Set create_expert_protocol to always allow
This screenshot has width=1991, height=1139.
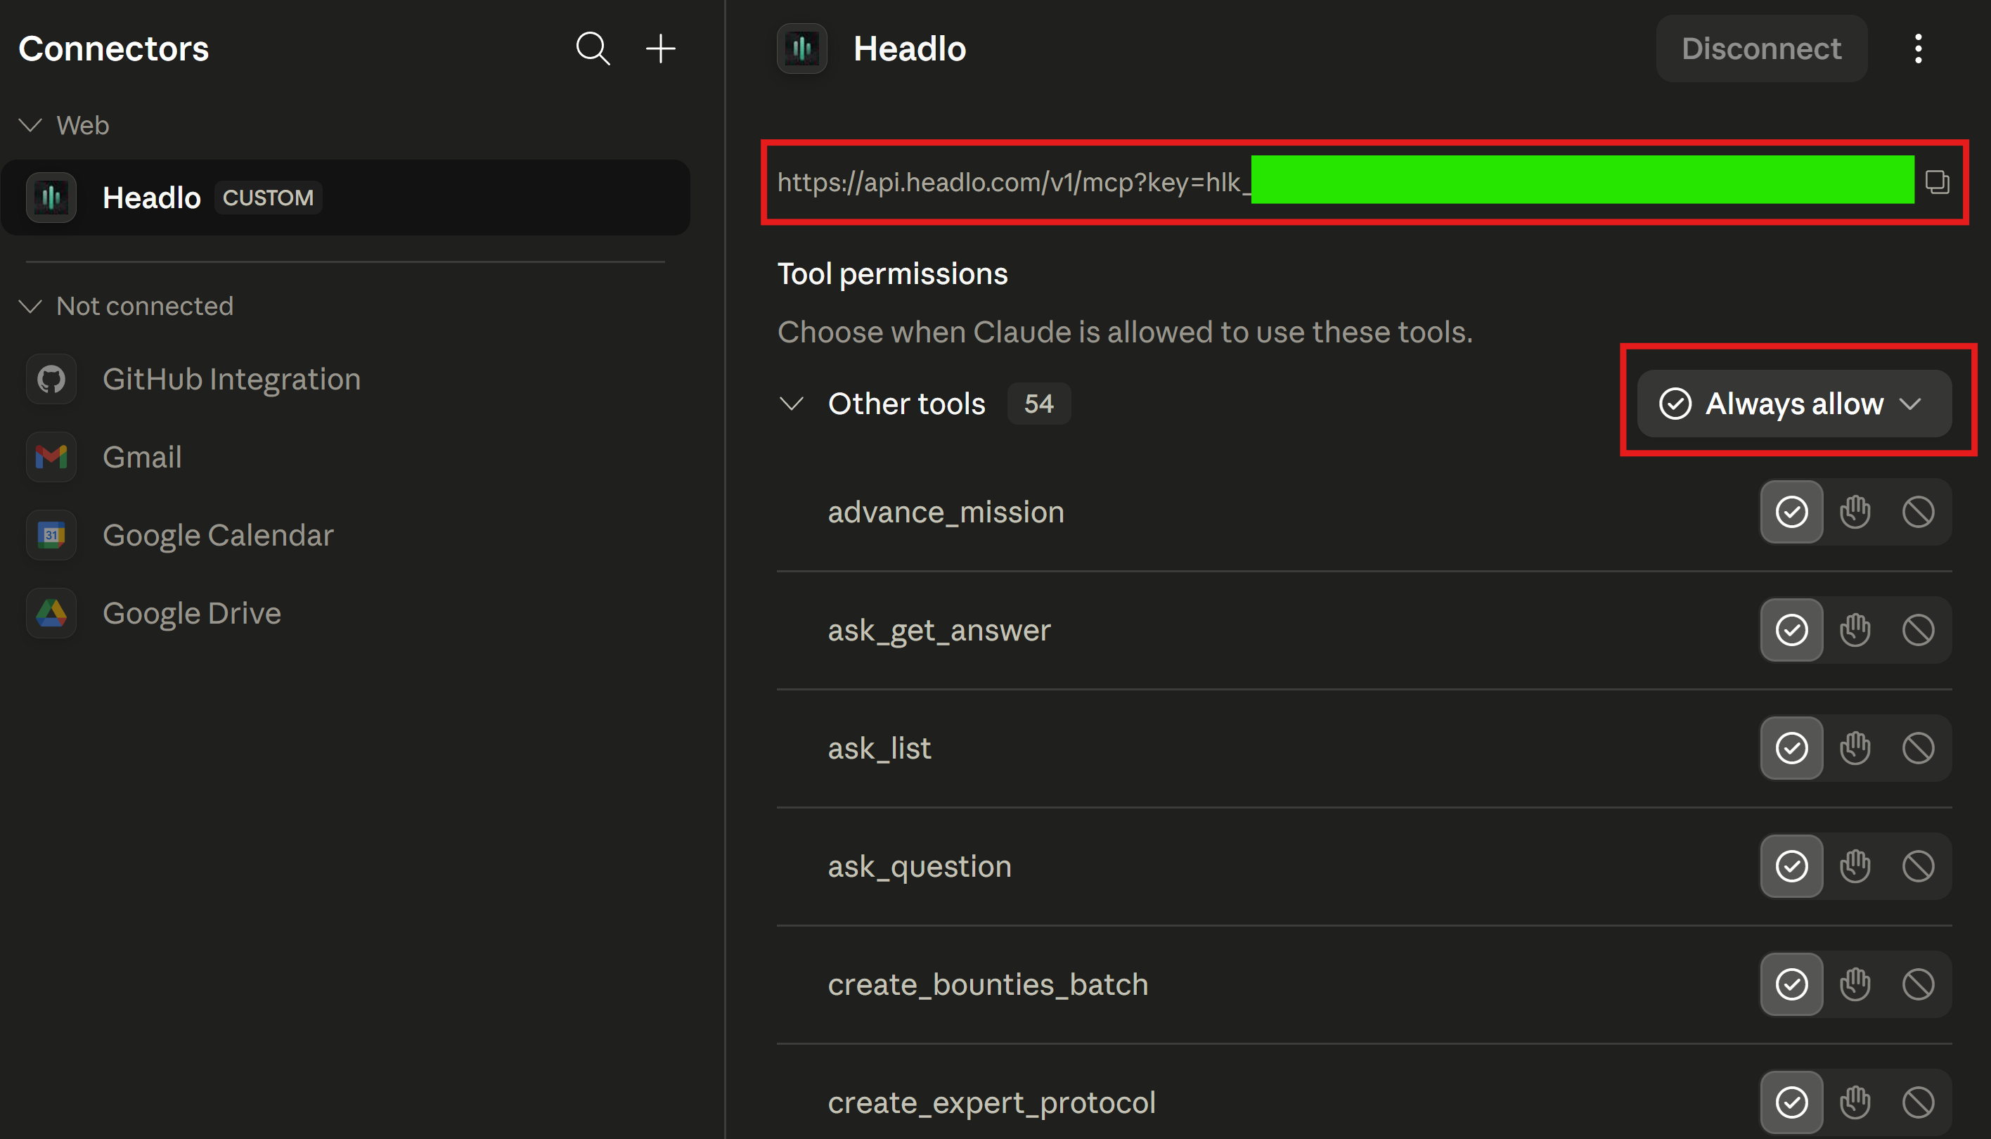coord(1791,1103)
